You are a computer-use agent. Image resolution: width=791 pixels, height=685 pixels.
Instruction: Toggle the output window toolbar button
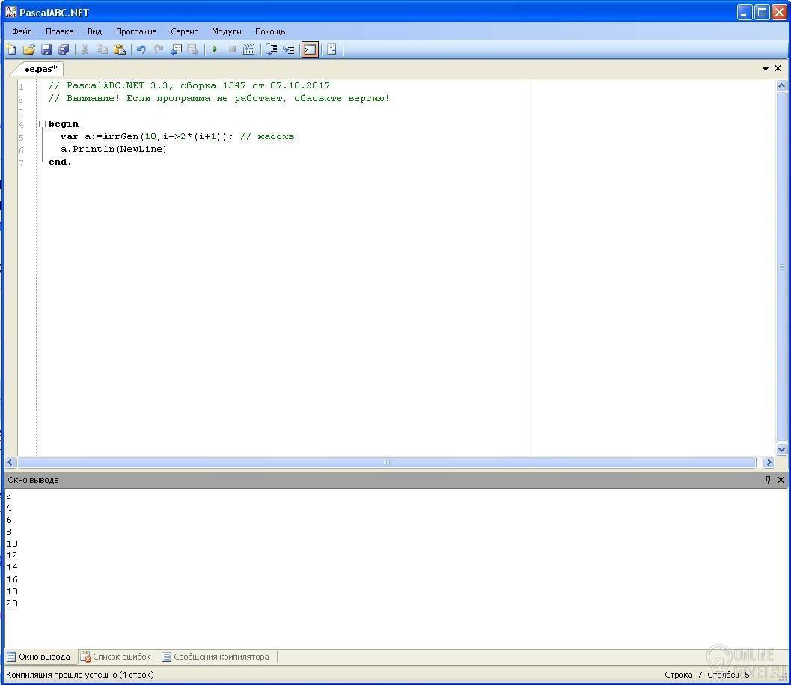[310, 49]
